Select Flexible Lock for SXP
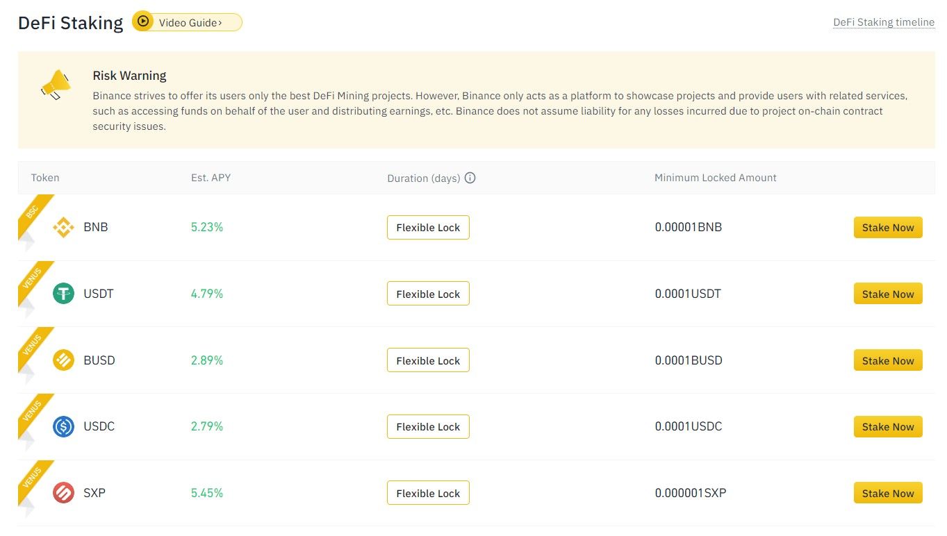This screenshot has height=536, width=947. click(x=428, y=493)
